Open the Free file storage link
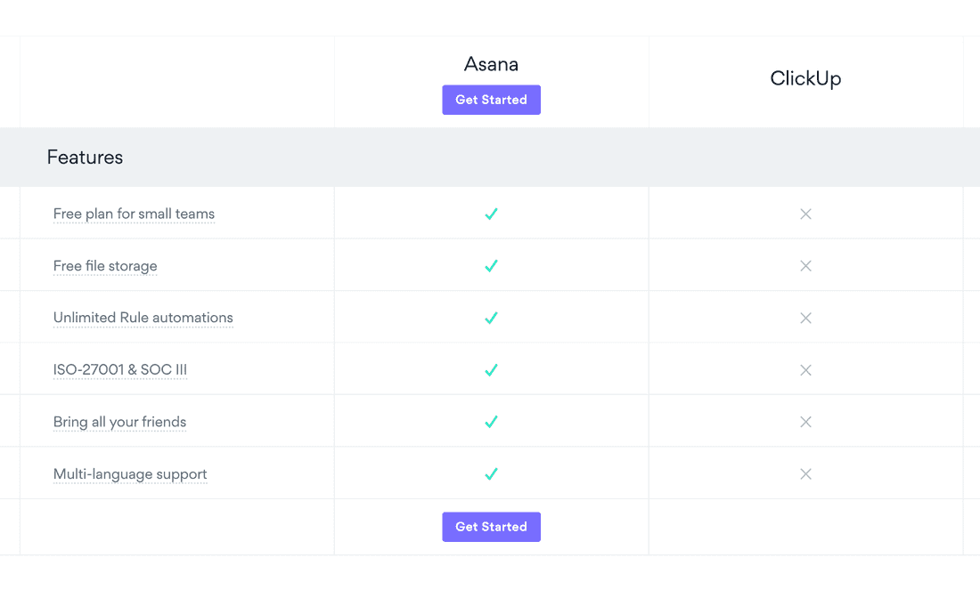Image resolution: width=980 pixels, height=614 pixels. pyautogui.click(x=105, y=265)
